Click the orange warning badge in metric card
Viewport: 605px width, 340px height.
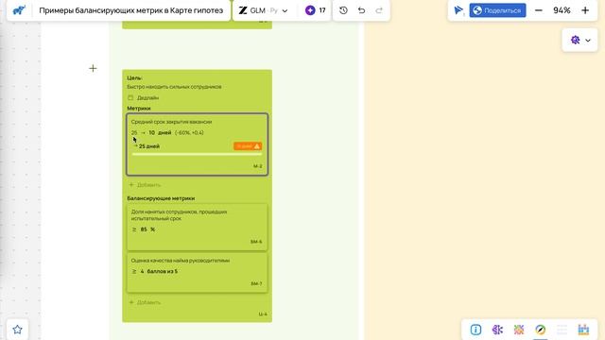click(x=248, y=146)
